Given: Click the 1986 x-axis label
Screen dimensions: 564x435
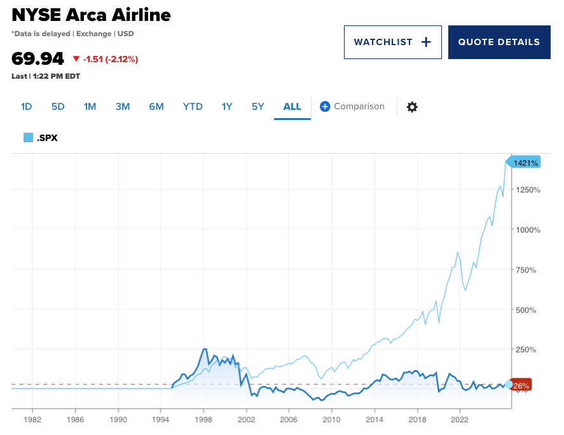Looking at the screenshot, I should [75, 419].
